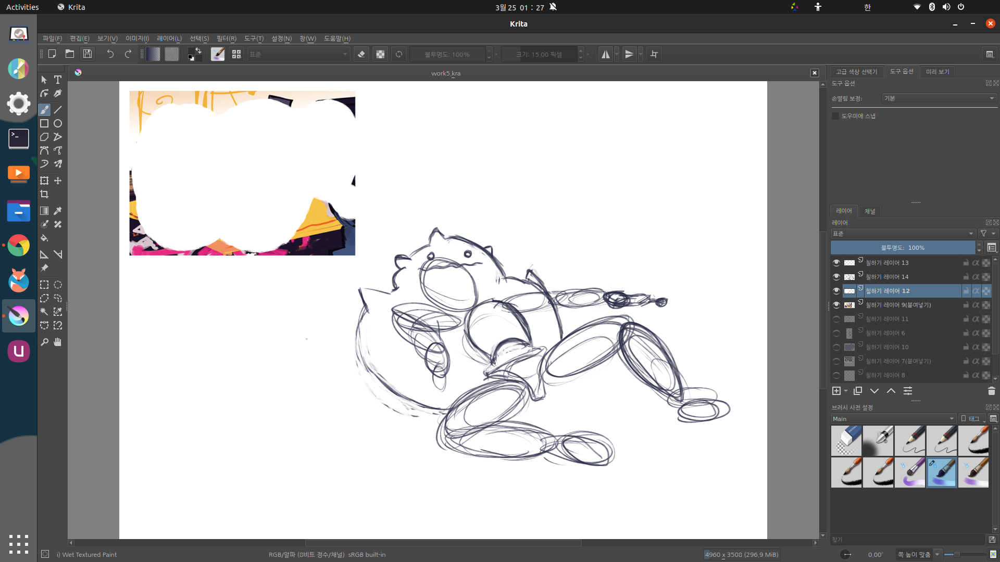Click the Undo arrow in toolbar
This screenshot has height=562, width=1000.
[110, 54]
